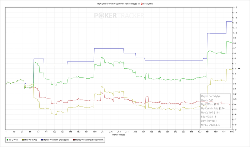The height and width of the screenshot is (147, 250).
Task: Click the red Money Won Without Showdown swatch
Action: tap(74, 140)
